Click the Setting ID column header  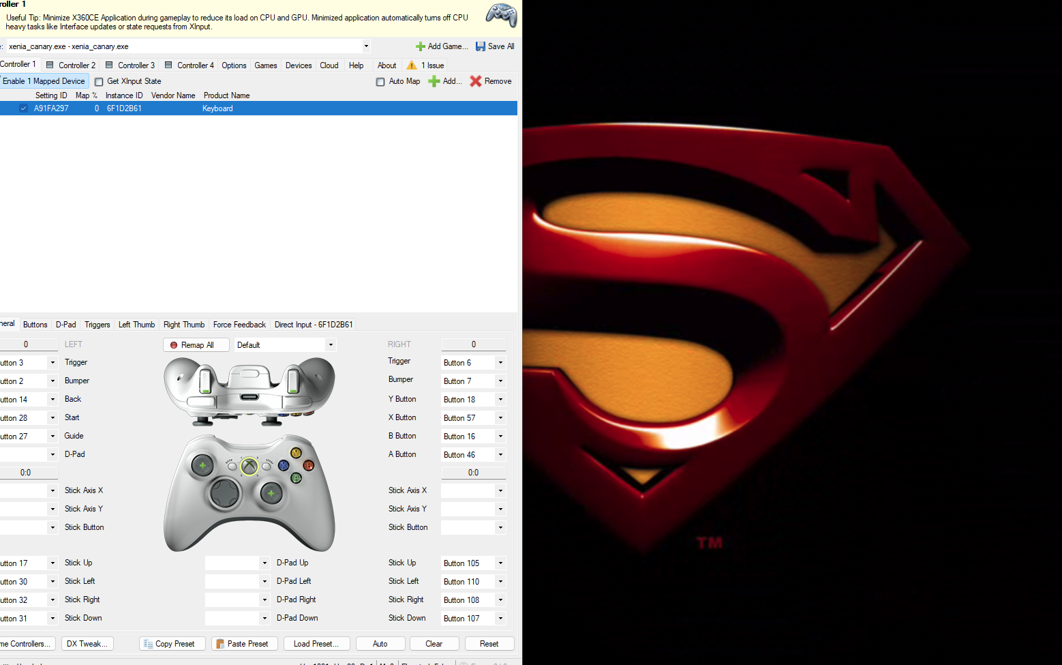pos(51,95)
